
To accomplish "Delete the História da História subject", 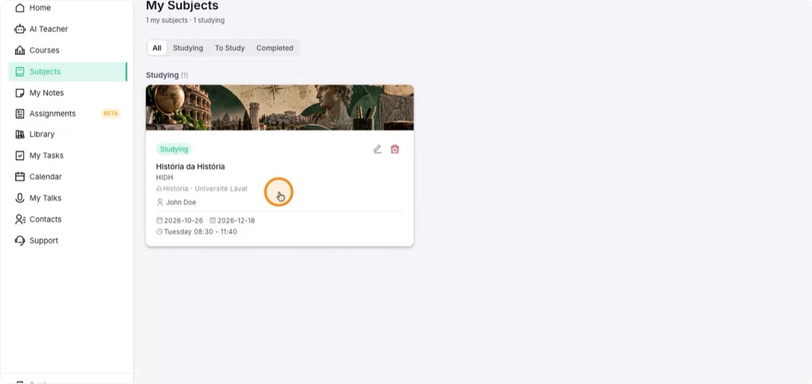I will (x=395, y=149).
